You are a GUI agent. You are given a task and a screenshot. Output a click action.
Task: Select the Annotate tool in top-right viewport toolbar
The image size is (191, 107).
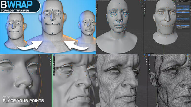click(145, 11)
